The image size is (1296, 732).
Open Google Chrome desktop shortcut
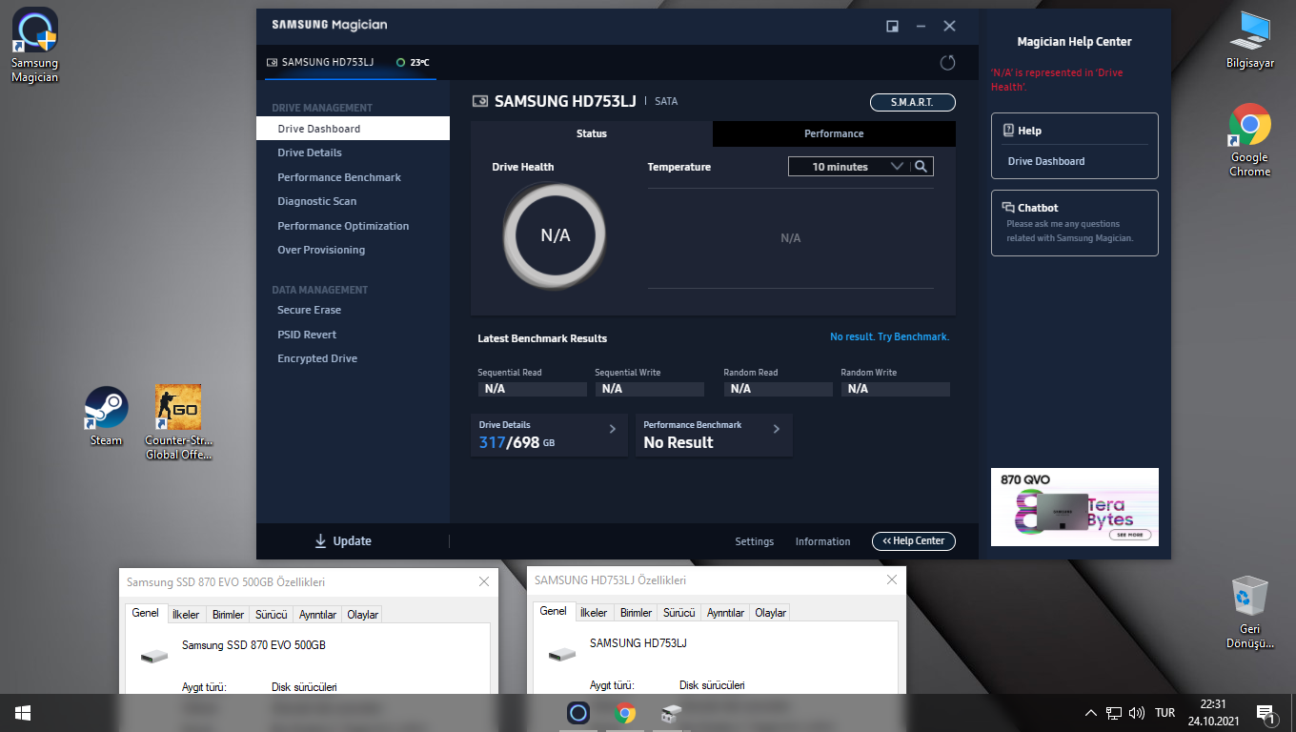tap(1249, 140)
